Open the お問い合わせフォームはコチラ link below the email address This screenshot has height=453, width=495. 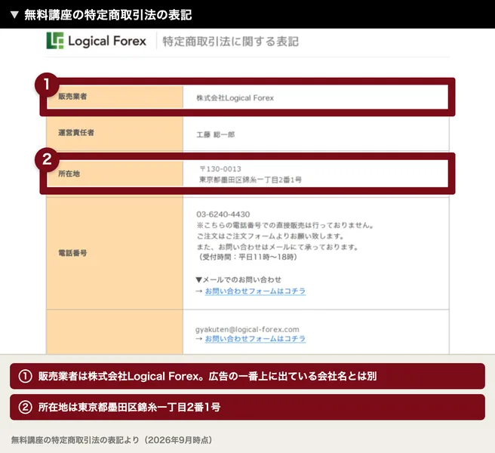[x=255, y=339]
